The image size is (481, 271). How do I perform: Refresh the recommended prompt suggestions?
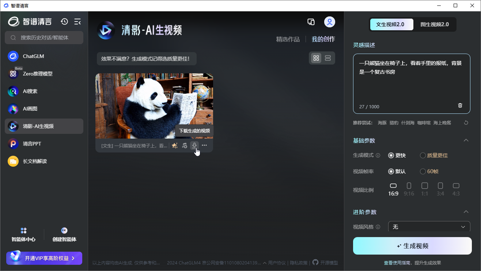click(x=466, y=123)
